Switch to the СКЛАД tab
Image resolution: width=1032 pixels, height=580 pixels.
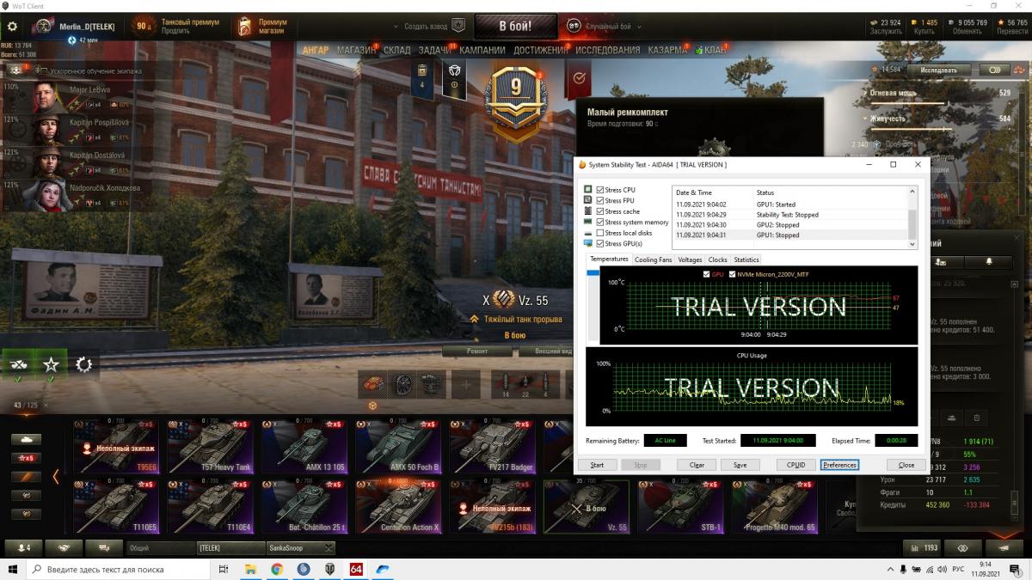pos(397,50)
